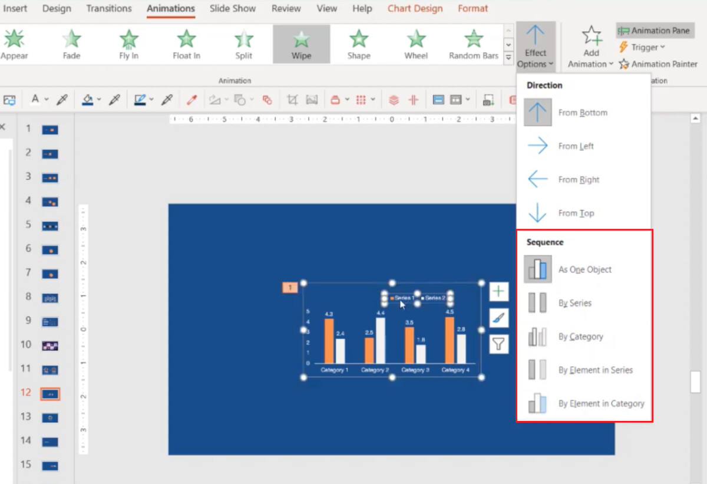Select the As One Object sequence
The height and width of the screenshot is (484, 707).
pos(584,269)
